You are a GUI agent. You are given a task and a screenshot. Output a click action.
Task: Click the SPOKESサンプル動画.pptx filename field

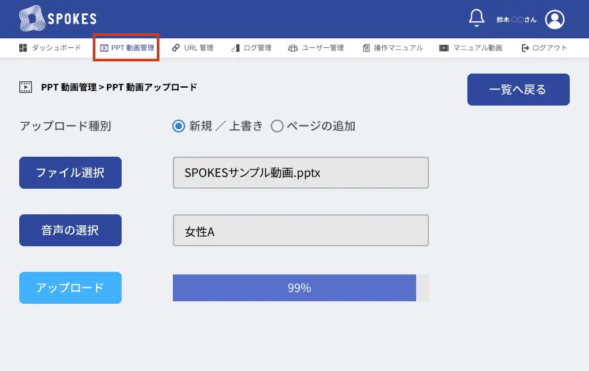(x=300, y=173)
